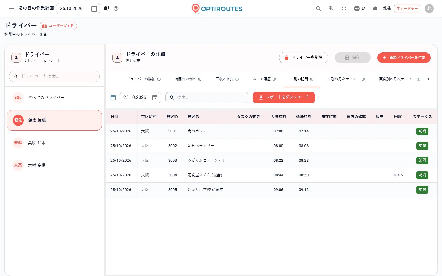The height and width of the screenshot is (276, 442).
Task: Select driver 健太 佐藤
Action: [54, 120]
